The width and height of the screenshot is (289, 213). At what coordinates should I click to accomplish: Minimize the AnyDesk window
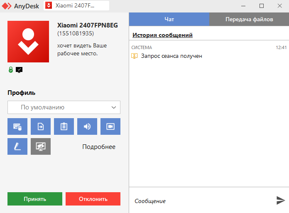(x=243, y=6)
